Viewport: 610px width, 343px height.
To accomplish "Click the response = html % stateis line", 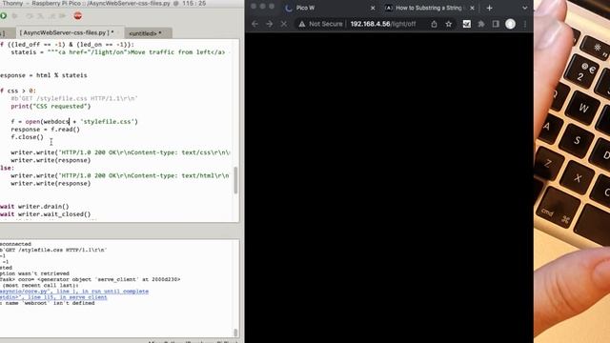I will (44, 75).
